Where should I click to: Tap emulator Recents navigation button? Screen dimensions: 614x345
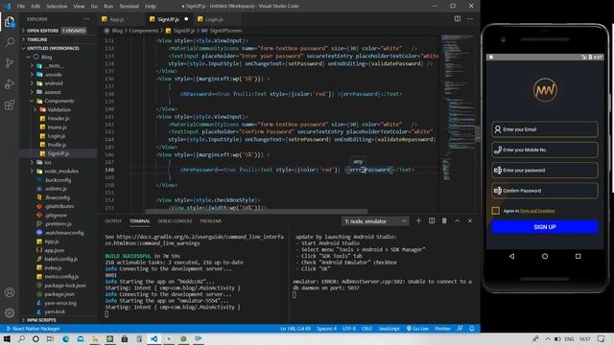578,256
